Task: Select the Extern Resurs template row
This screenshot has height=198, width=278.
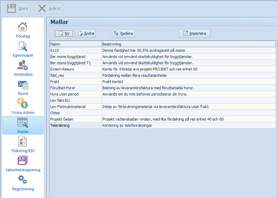Action: tap(163, 69)
